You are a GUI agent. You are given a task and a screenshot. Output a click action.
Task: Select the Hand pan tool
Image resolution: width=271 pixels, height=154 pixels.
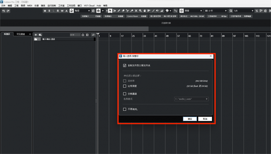click(x=145, y=11)
